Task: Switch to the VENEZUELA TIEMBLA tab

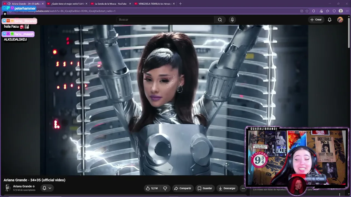Action: point(154,4)
